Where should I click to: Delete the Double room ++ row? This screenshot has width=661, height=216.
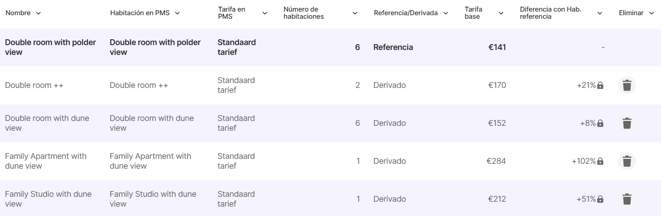(627, 85)
